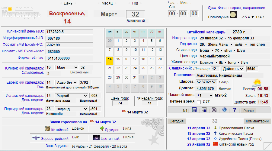Click the Slavic year field 5540
Image resolution: width=272 pixels, height=151 pixels.
pos(252,69)
